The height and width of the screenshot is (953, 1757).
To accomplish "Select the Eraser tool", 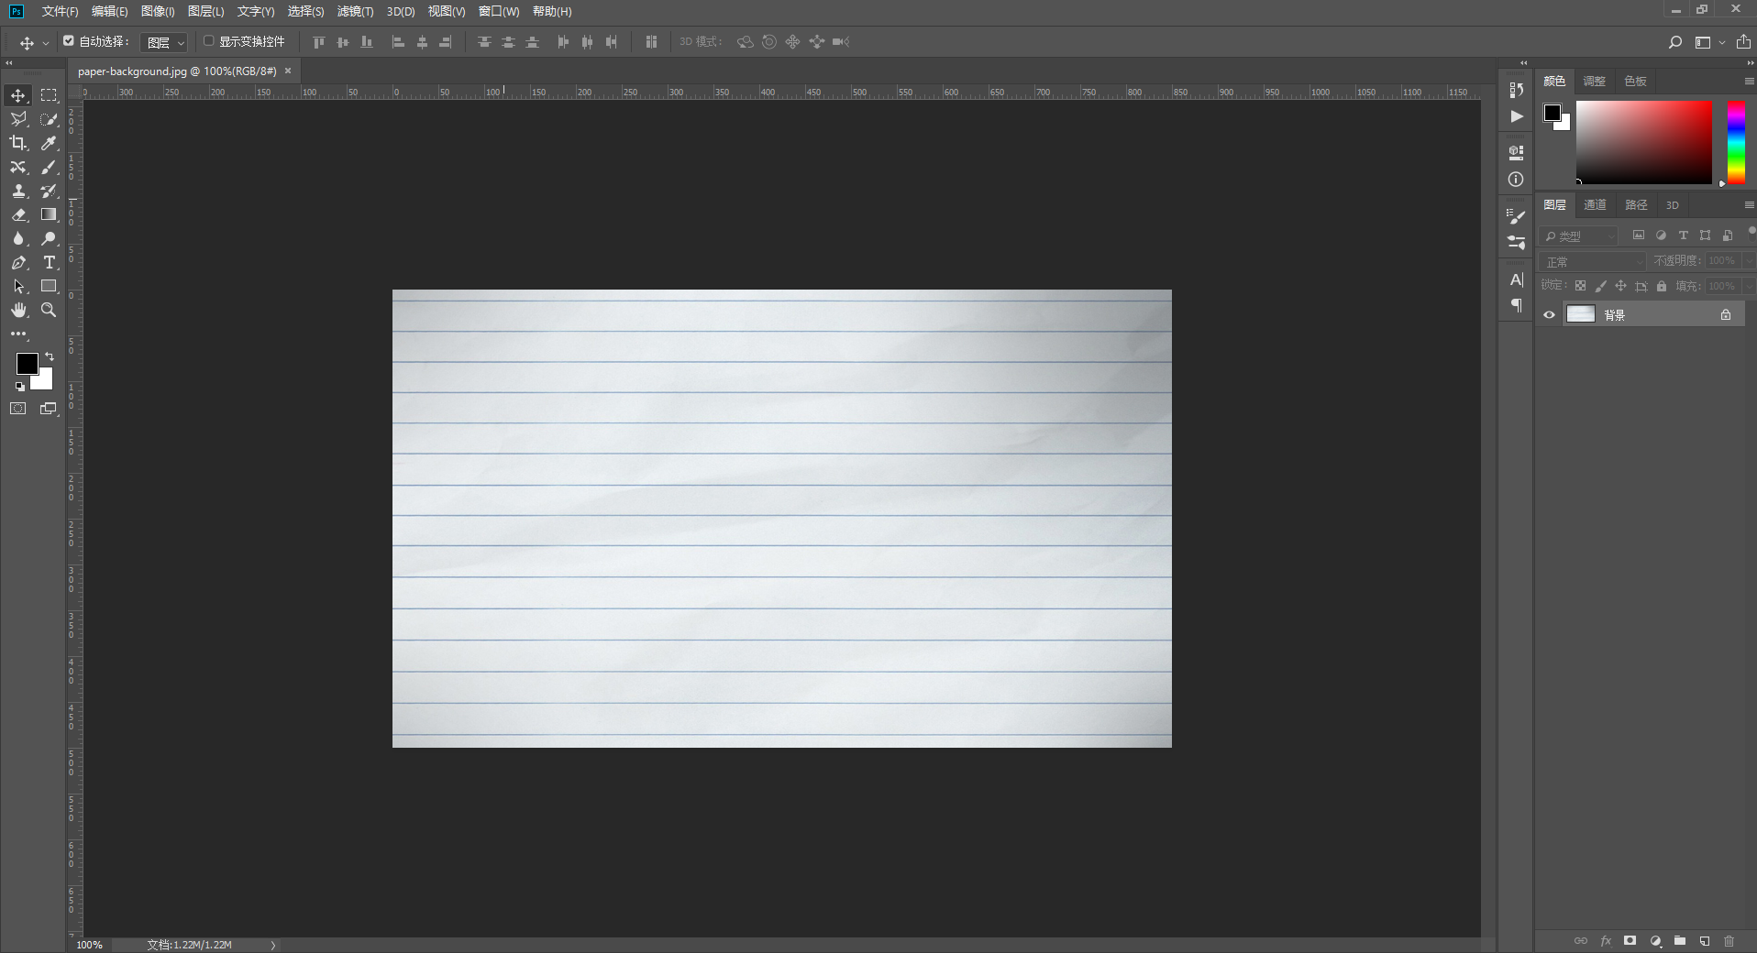I will 18,214.
